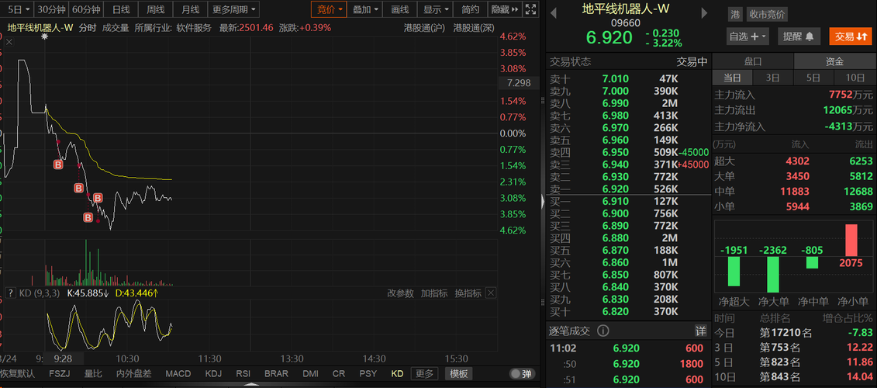Click the 更多 indicators button
Image resolution: width=877 pixels, height=388 pixels.
[x=424, y=374]
